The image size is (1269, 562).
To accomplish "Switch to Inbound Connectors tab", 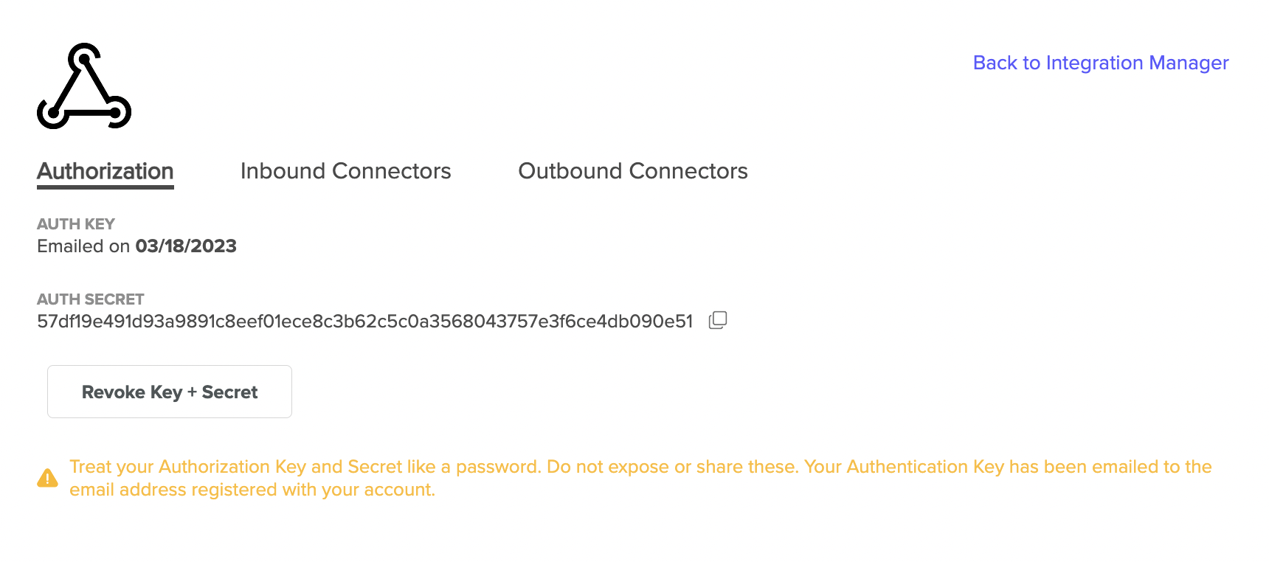I will (x=345, y=171).
